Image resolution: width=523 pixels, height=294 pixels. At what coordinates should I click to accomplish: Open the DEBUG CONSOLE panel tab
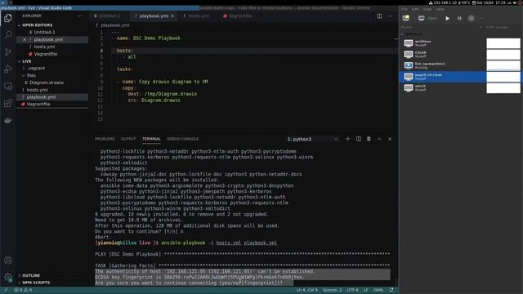tap(182, 139)
